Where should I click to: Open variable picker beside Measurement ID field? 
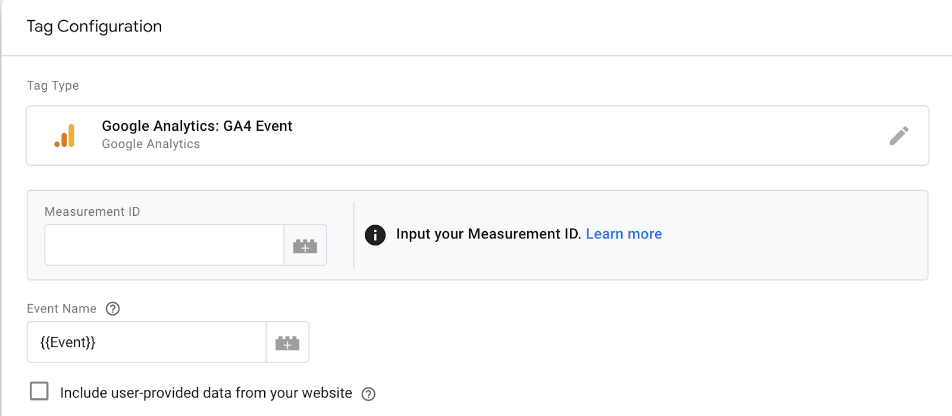point(305,245)
